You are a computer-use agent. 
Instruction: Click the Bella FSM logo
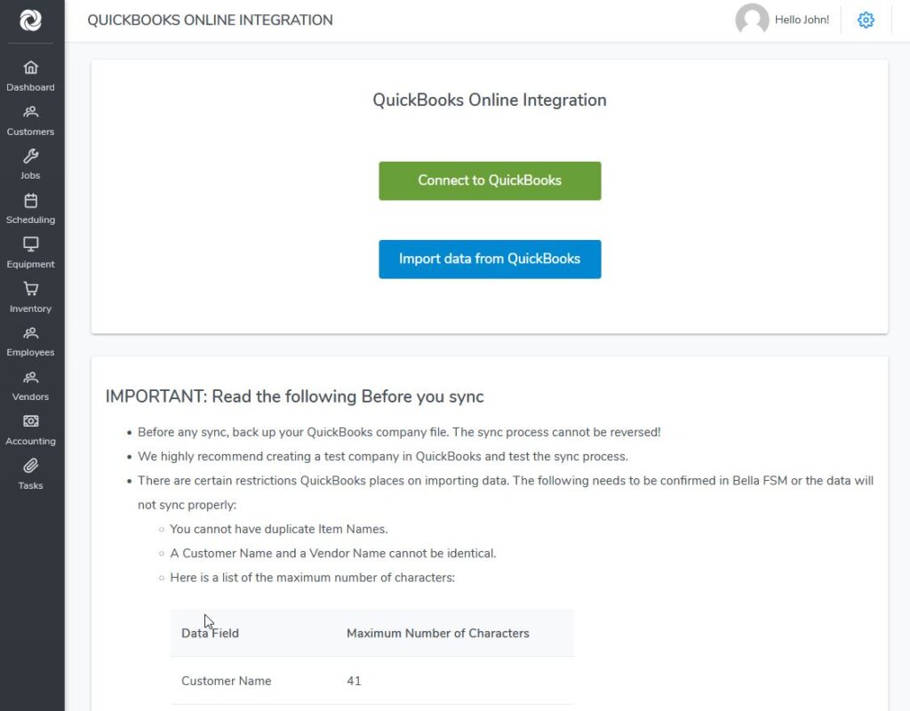click(x=30, y=20)
